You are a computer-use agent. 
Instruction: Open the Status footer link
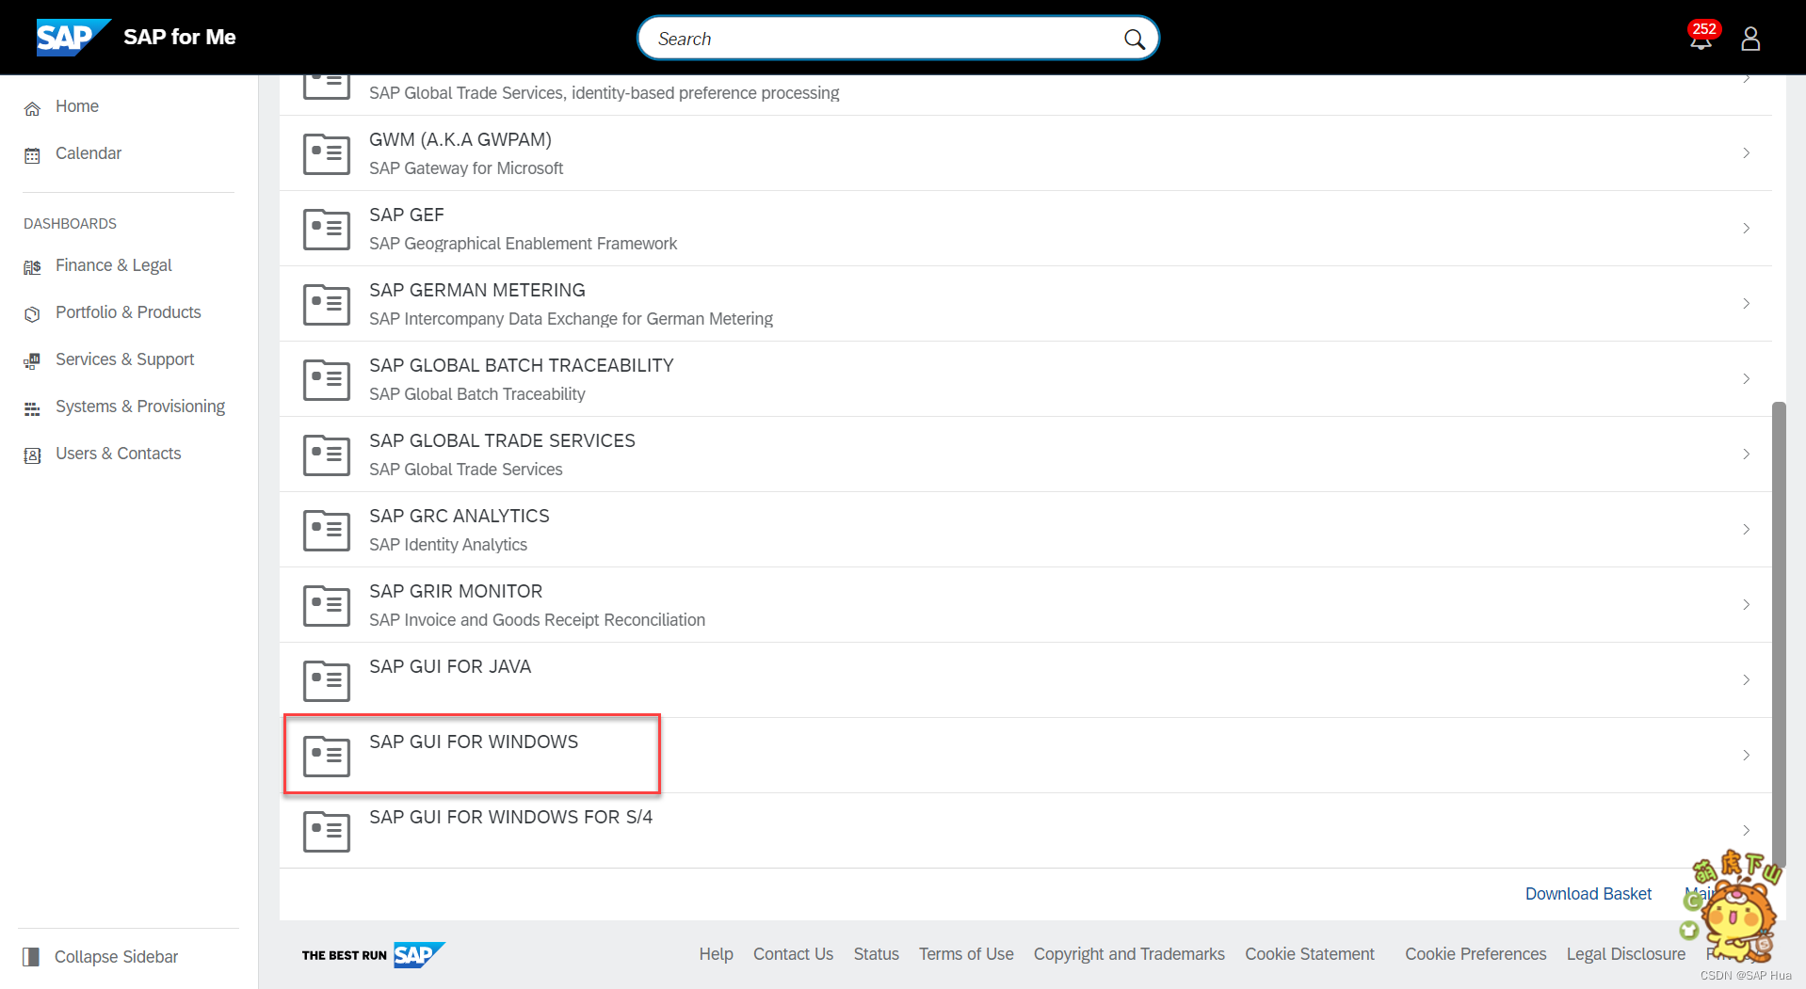tap(877, 954)
